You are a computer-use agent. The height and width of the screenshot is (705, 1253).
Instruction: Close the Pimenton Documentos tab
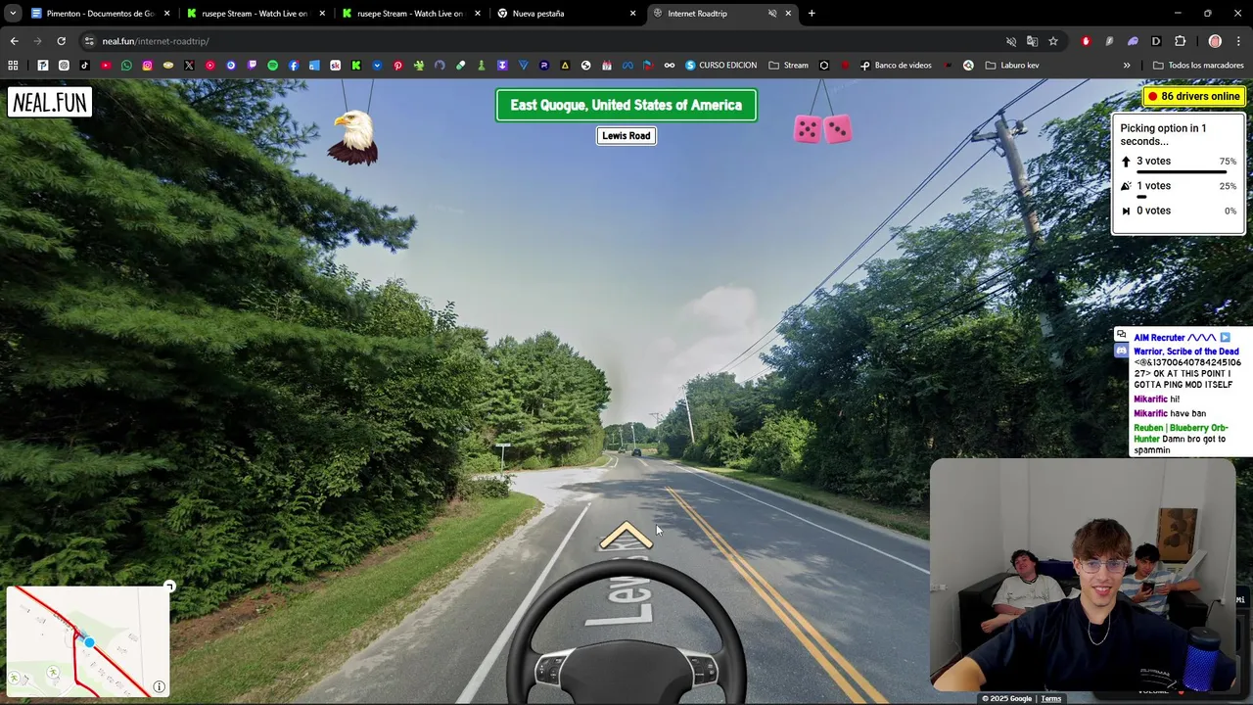(166, 14)
